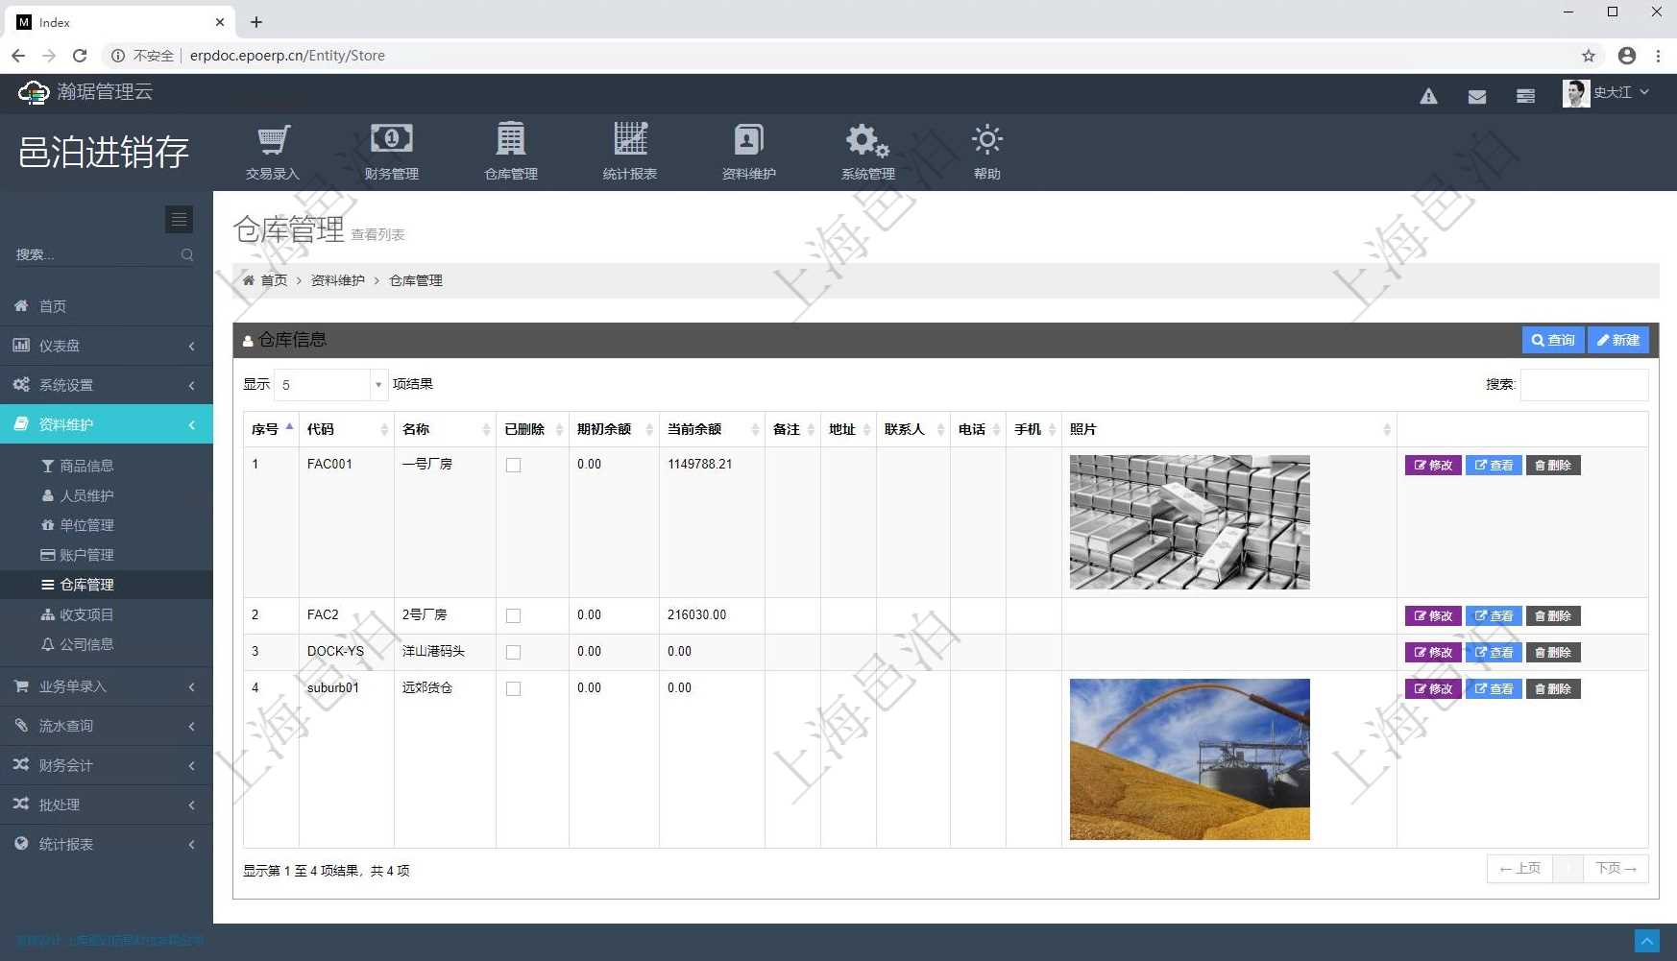Screen dimensions: 1677x961
Task: Expand the 财务会计 sidebar section
Action: pos(106,765)
